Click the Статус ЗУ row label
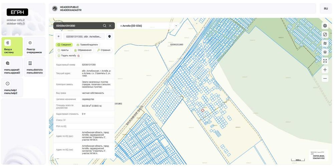Image resolution: width=334 pixels, height=168 pixels. pos(61,120)
